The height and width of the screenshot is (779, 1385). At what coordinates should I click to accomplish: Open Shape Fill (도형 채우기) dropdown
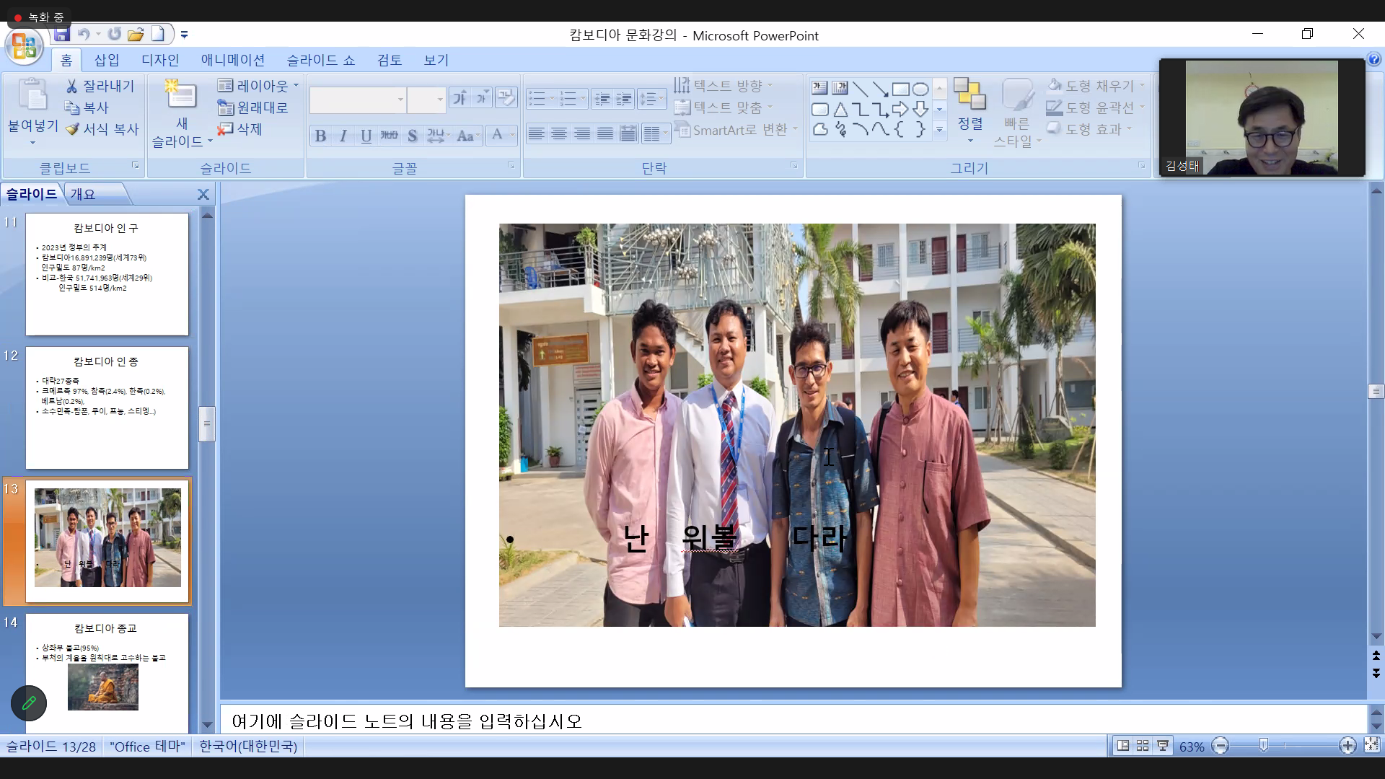[1142, 86]
